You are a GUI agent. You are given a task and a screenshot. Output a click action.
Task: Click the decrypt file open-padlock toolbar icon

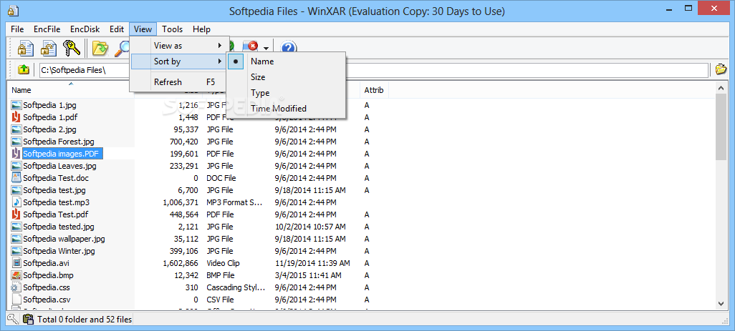coord(48,48)
